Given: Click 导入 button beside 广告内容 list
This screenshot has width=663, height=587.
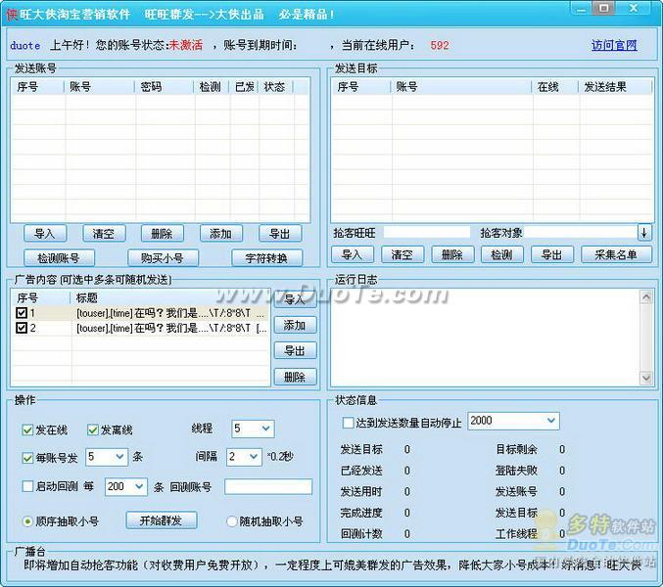Looking at the screenshot, I should tap(295, 299).
